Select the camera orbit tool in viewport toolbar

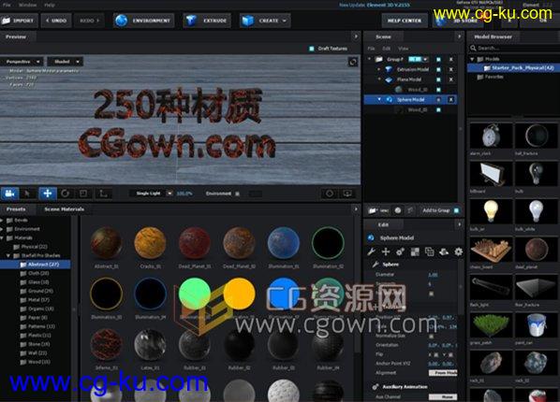click(x=9, y=194)
